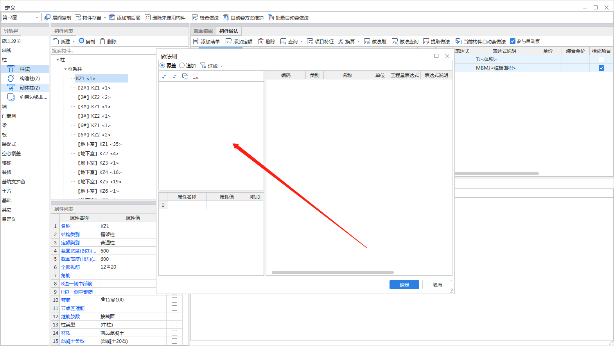Viewport: 614px width, 346px height.
Task: Click the 层间复制 toolbar icon
Action: point(47,18)
